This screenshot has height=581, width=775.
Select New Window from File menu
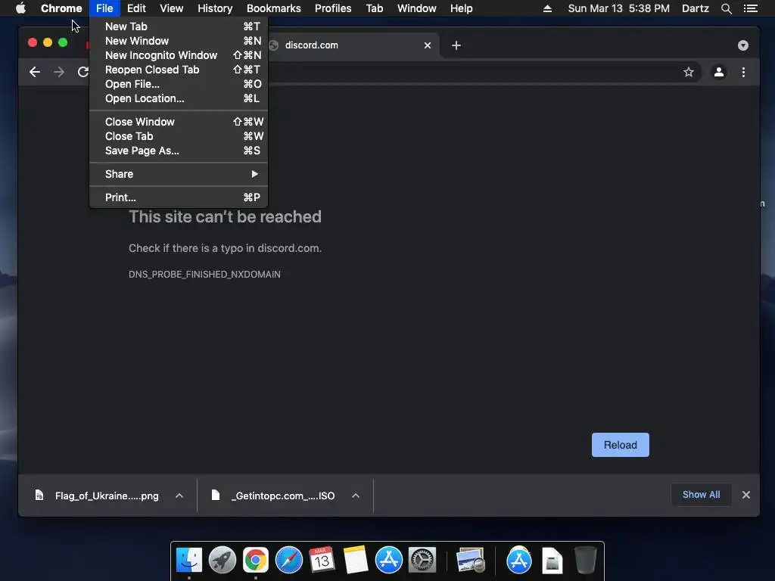pyautogui.click(x=179, y=41)
